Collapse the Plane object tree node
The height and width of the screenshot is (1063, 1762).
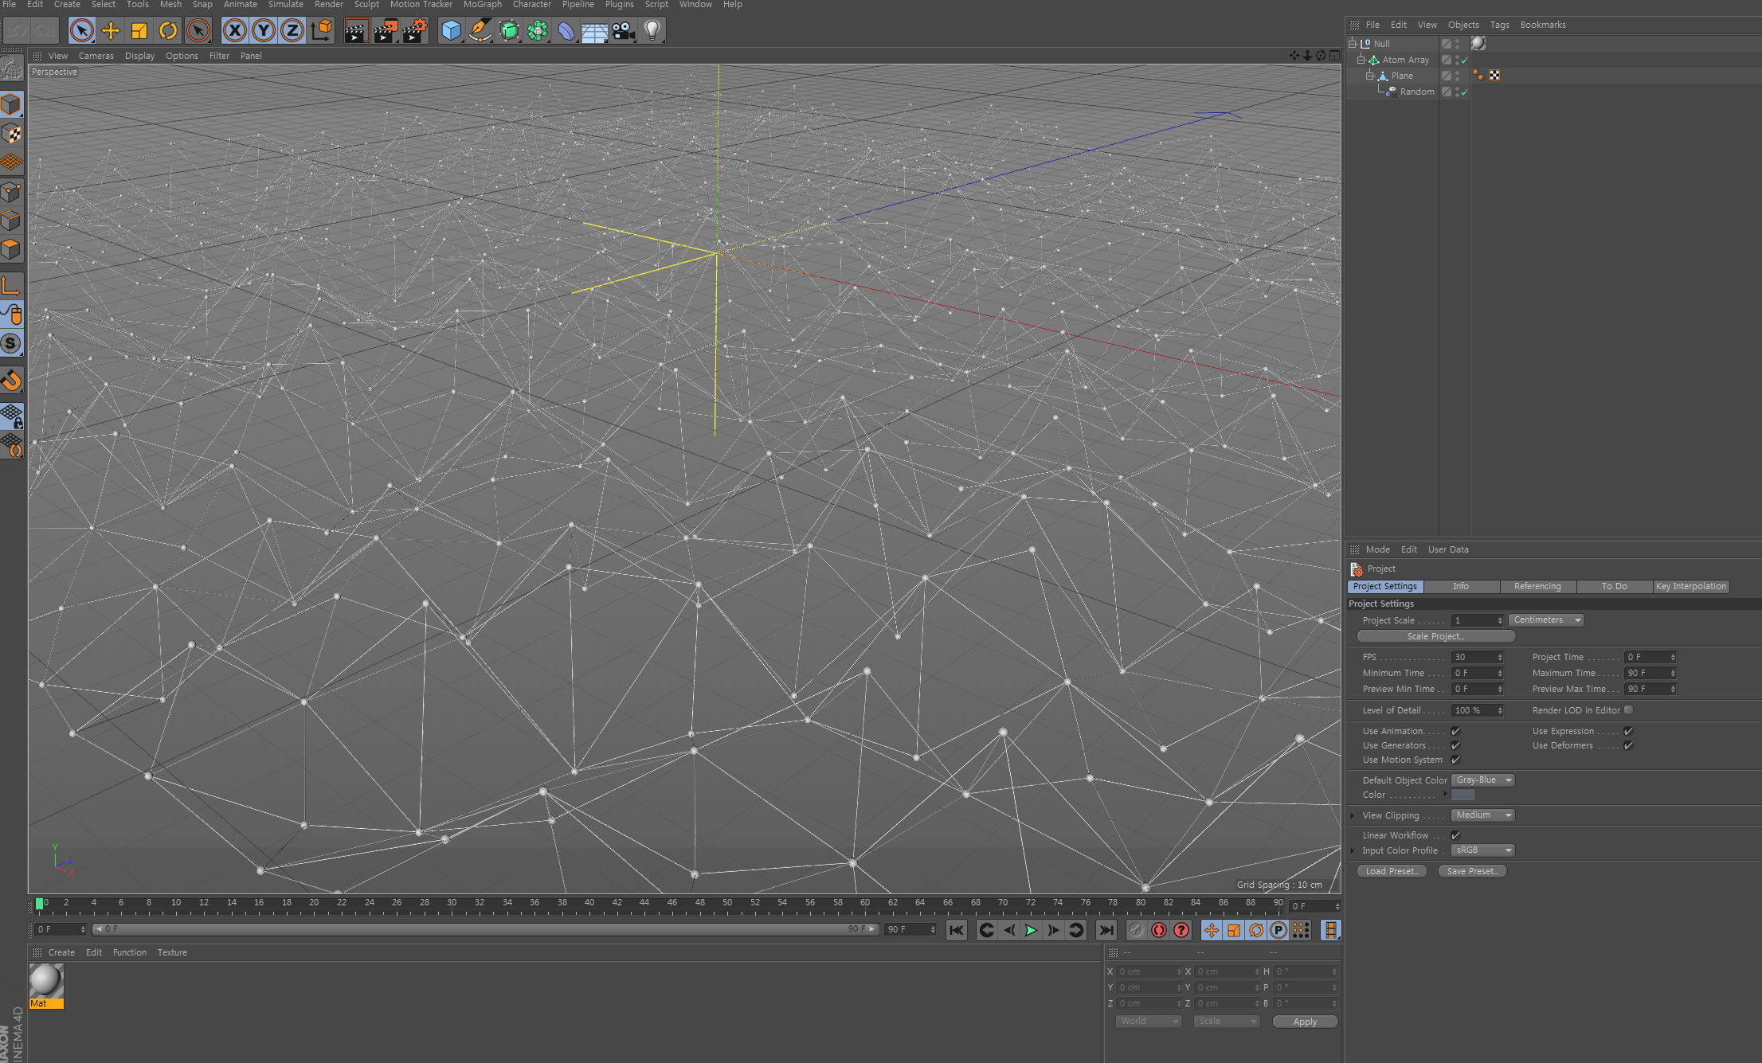pos(1370,76)
